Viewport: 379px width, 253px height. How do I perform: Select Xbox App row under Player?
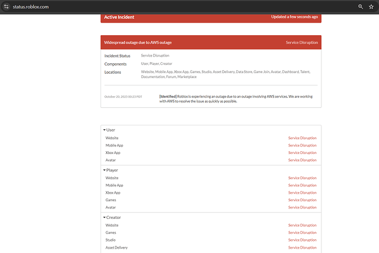(211, 193)
